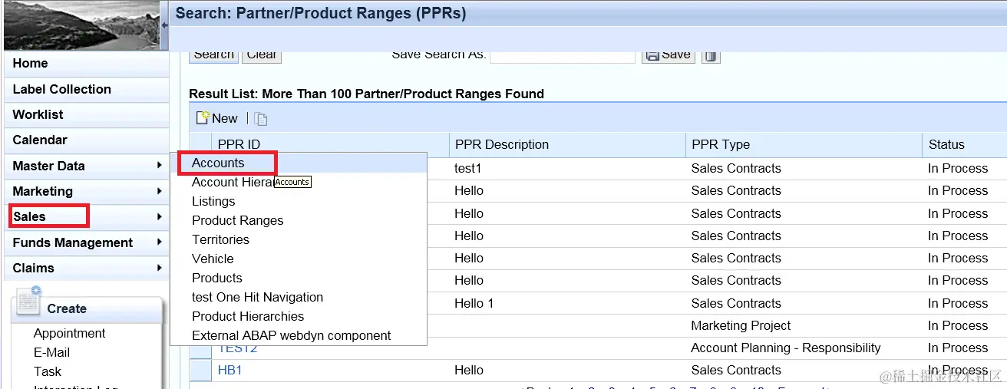Click the Appointment create link
Screen dimensions: 1007x389
click(x=69, y=333)
